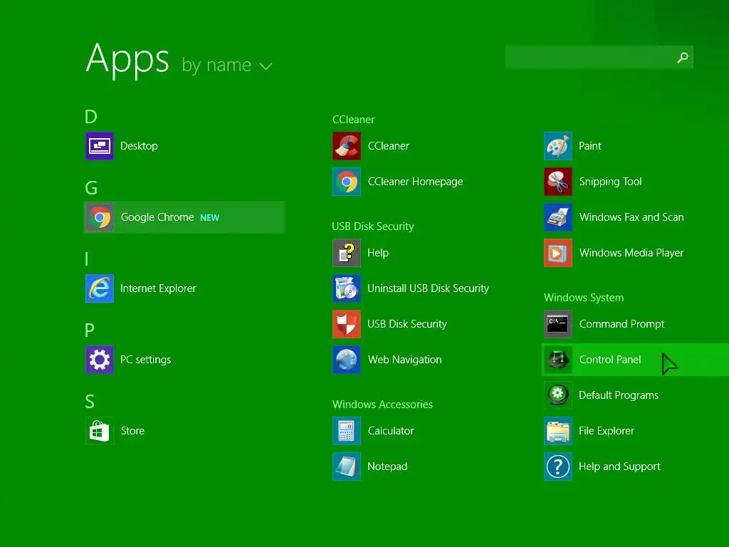
Task: Click the 'Windows Fax and Scan' label
Action: pos(631,217)
